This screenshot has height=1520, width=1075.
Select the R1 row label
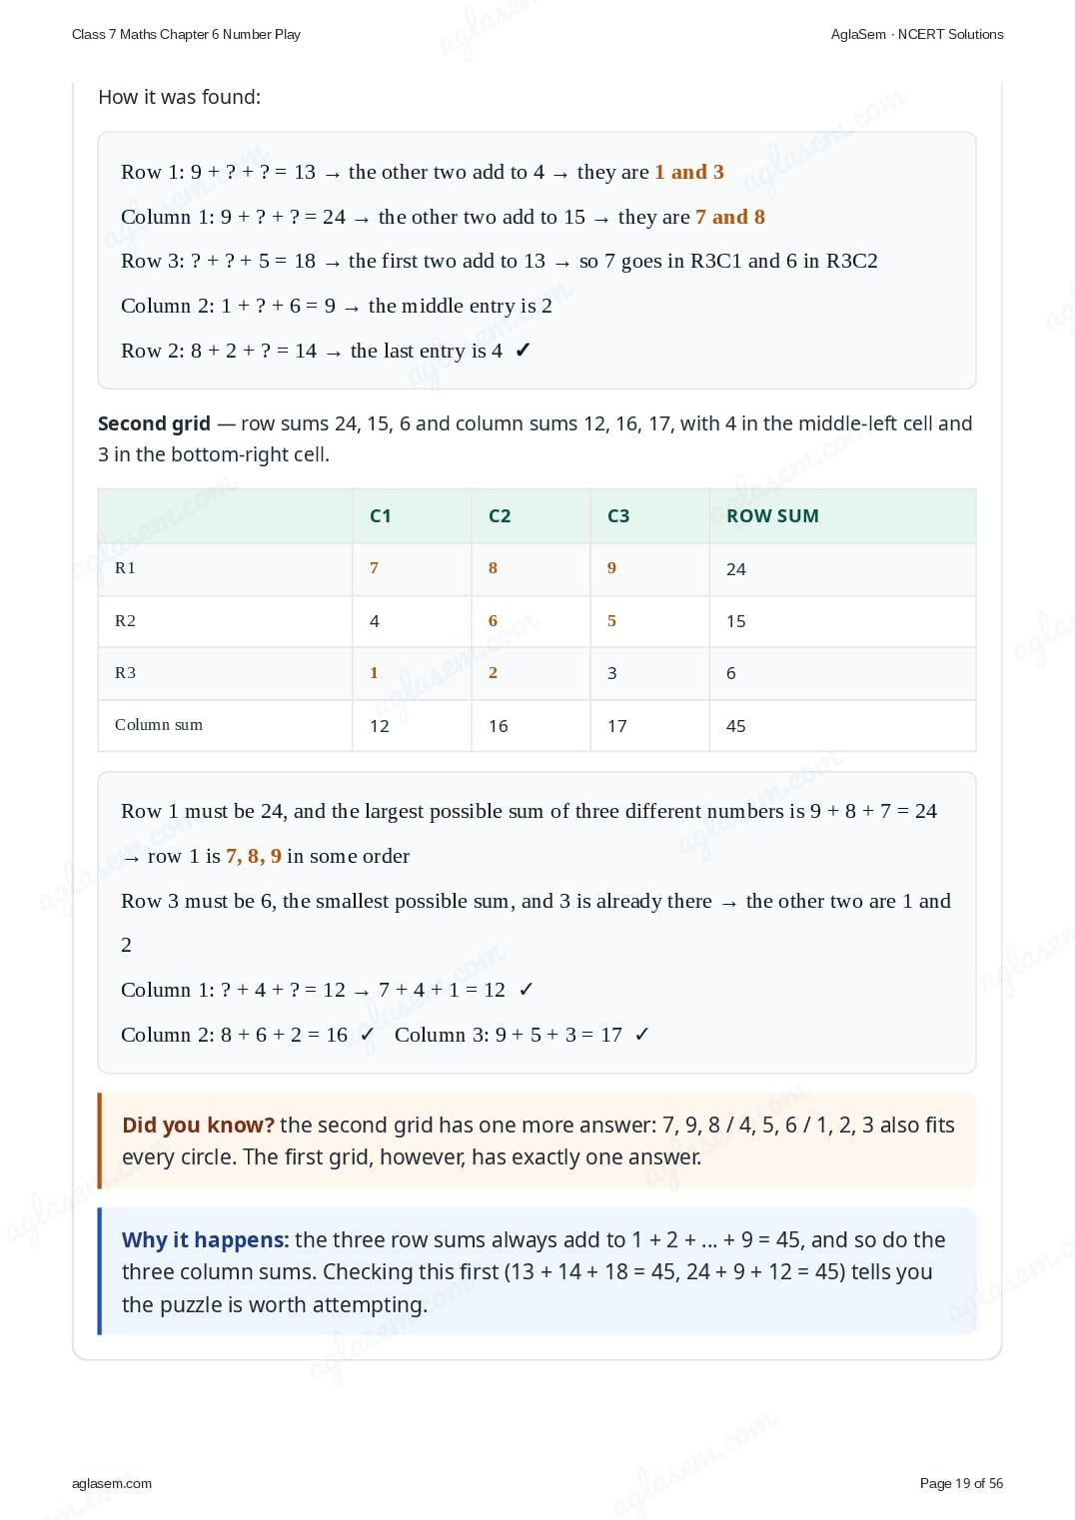pos(125,568)
